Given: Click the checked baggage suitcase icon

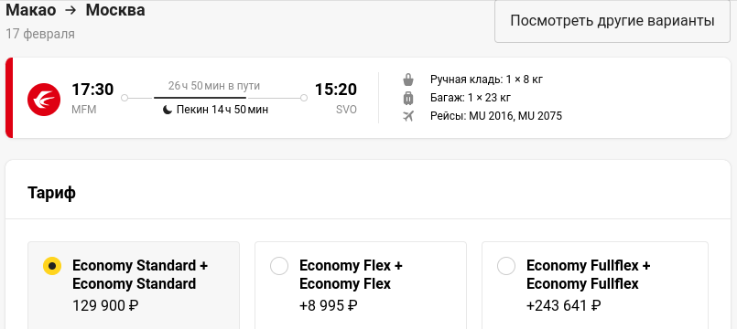Looking at the screenshot, I should pyautogui.click(x=408, y=98).
